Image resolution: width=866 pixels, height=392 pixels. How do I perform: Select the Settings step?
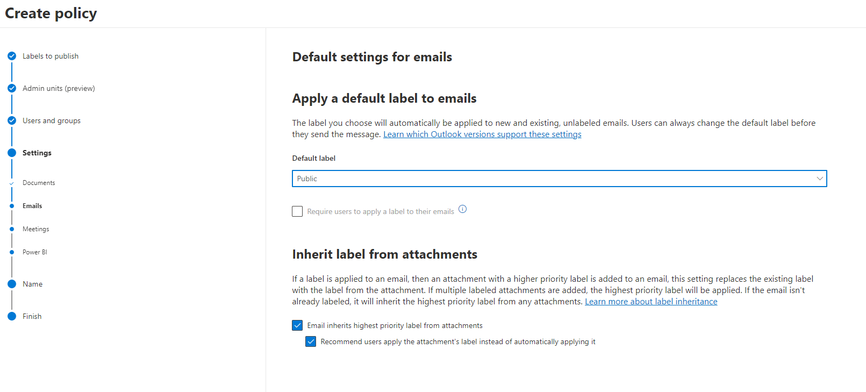point(37,153)
